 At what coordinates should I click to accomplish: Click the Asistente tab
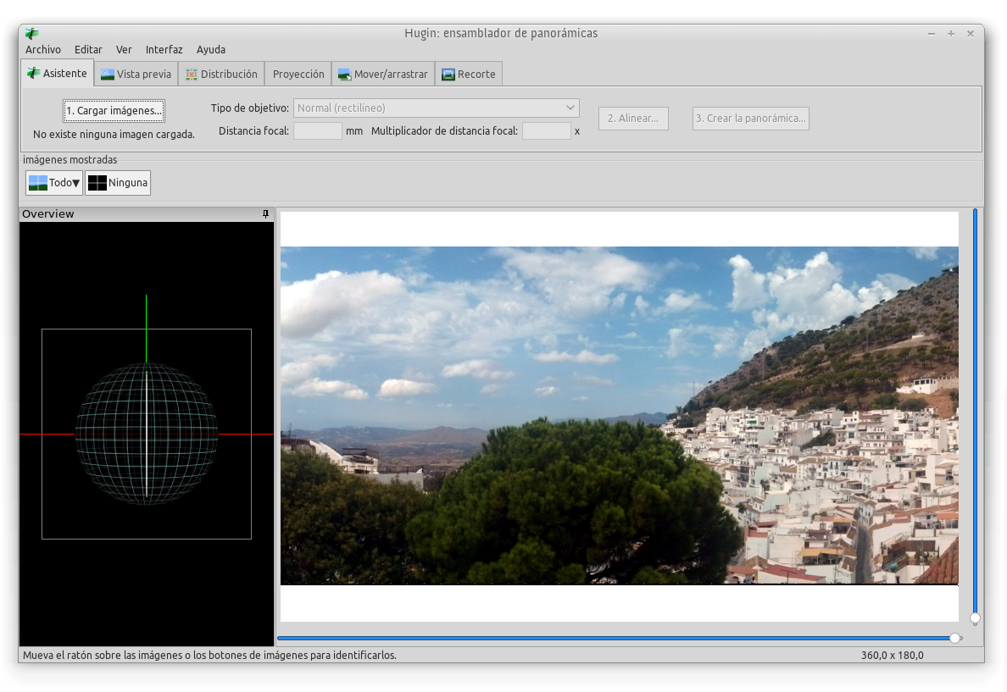[x=57, y=74]
